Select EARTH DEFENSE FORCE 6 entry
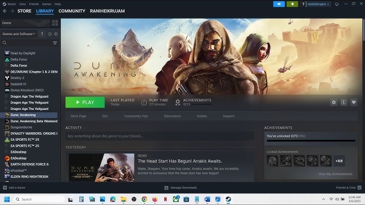The image size is (365, 205). point(29,164)
